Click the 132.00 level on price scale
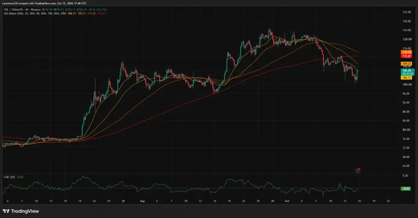The width and height of the screenshot is (418, 218). 407,12
